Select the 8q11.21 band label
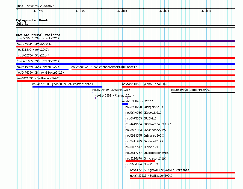The image size is (243, 189). click(x=22, y=23)
